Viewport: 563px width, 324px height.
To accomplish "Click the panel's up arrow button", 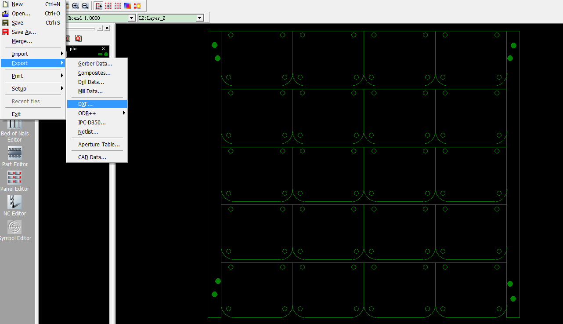I will (100, 28).
